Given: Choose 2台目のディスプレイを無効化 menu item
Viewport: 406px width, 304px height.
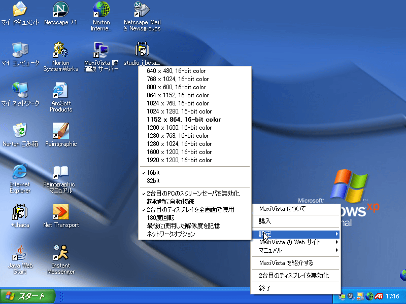Looking at the screenshot, I should click(x=295, y=276).
